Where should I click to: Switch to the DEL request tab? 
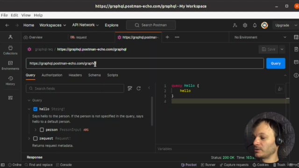pyautogui.click(x=78, y=37)
